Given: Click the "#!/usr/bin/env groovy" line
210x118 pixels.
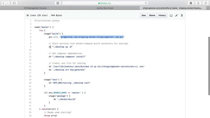Looking at the screenshot, I should (47, 21).
